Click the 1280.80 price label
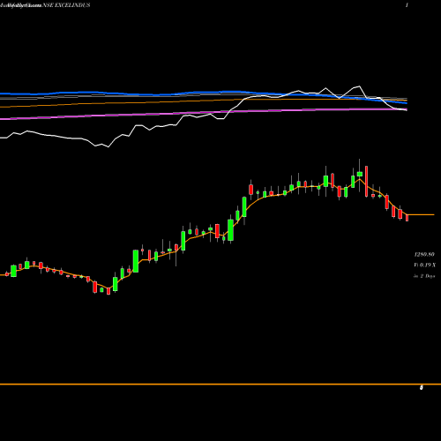 [424, 254]
